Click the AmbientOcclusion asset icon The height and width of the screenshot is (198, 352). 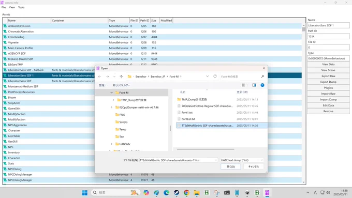pos(5,26)
